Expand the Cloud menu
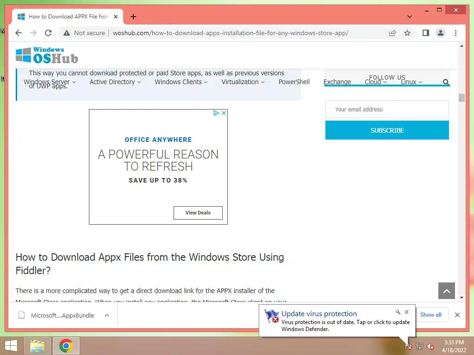This screenshot has width=474, height=355. point(376,82)
